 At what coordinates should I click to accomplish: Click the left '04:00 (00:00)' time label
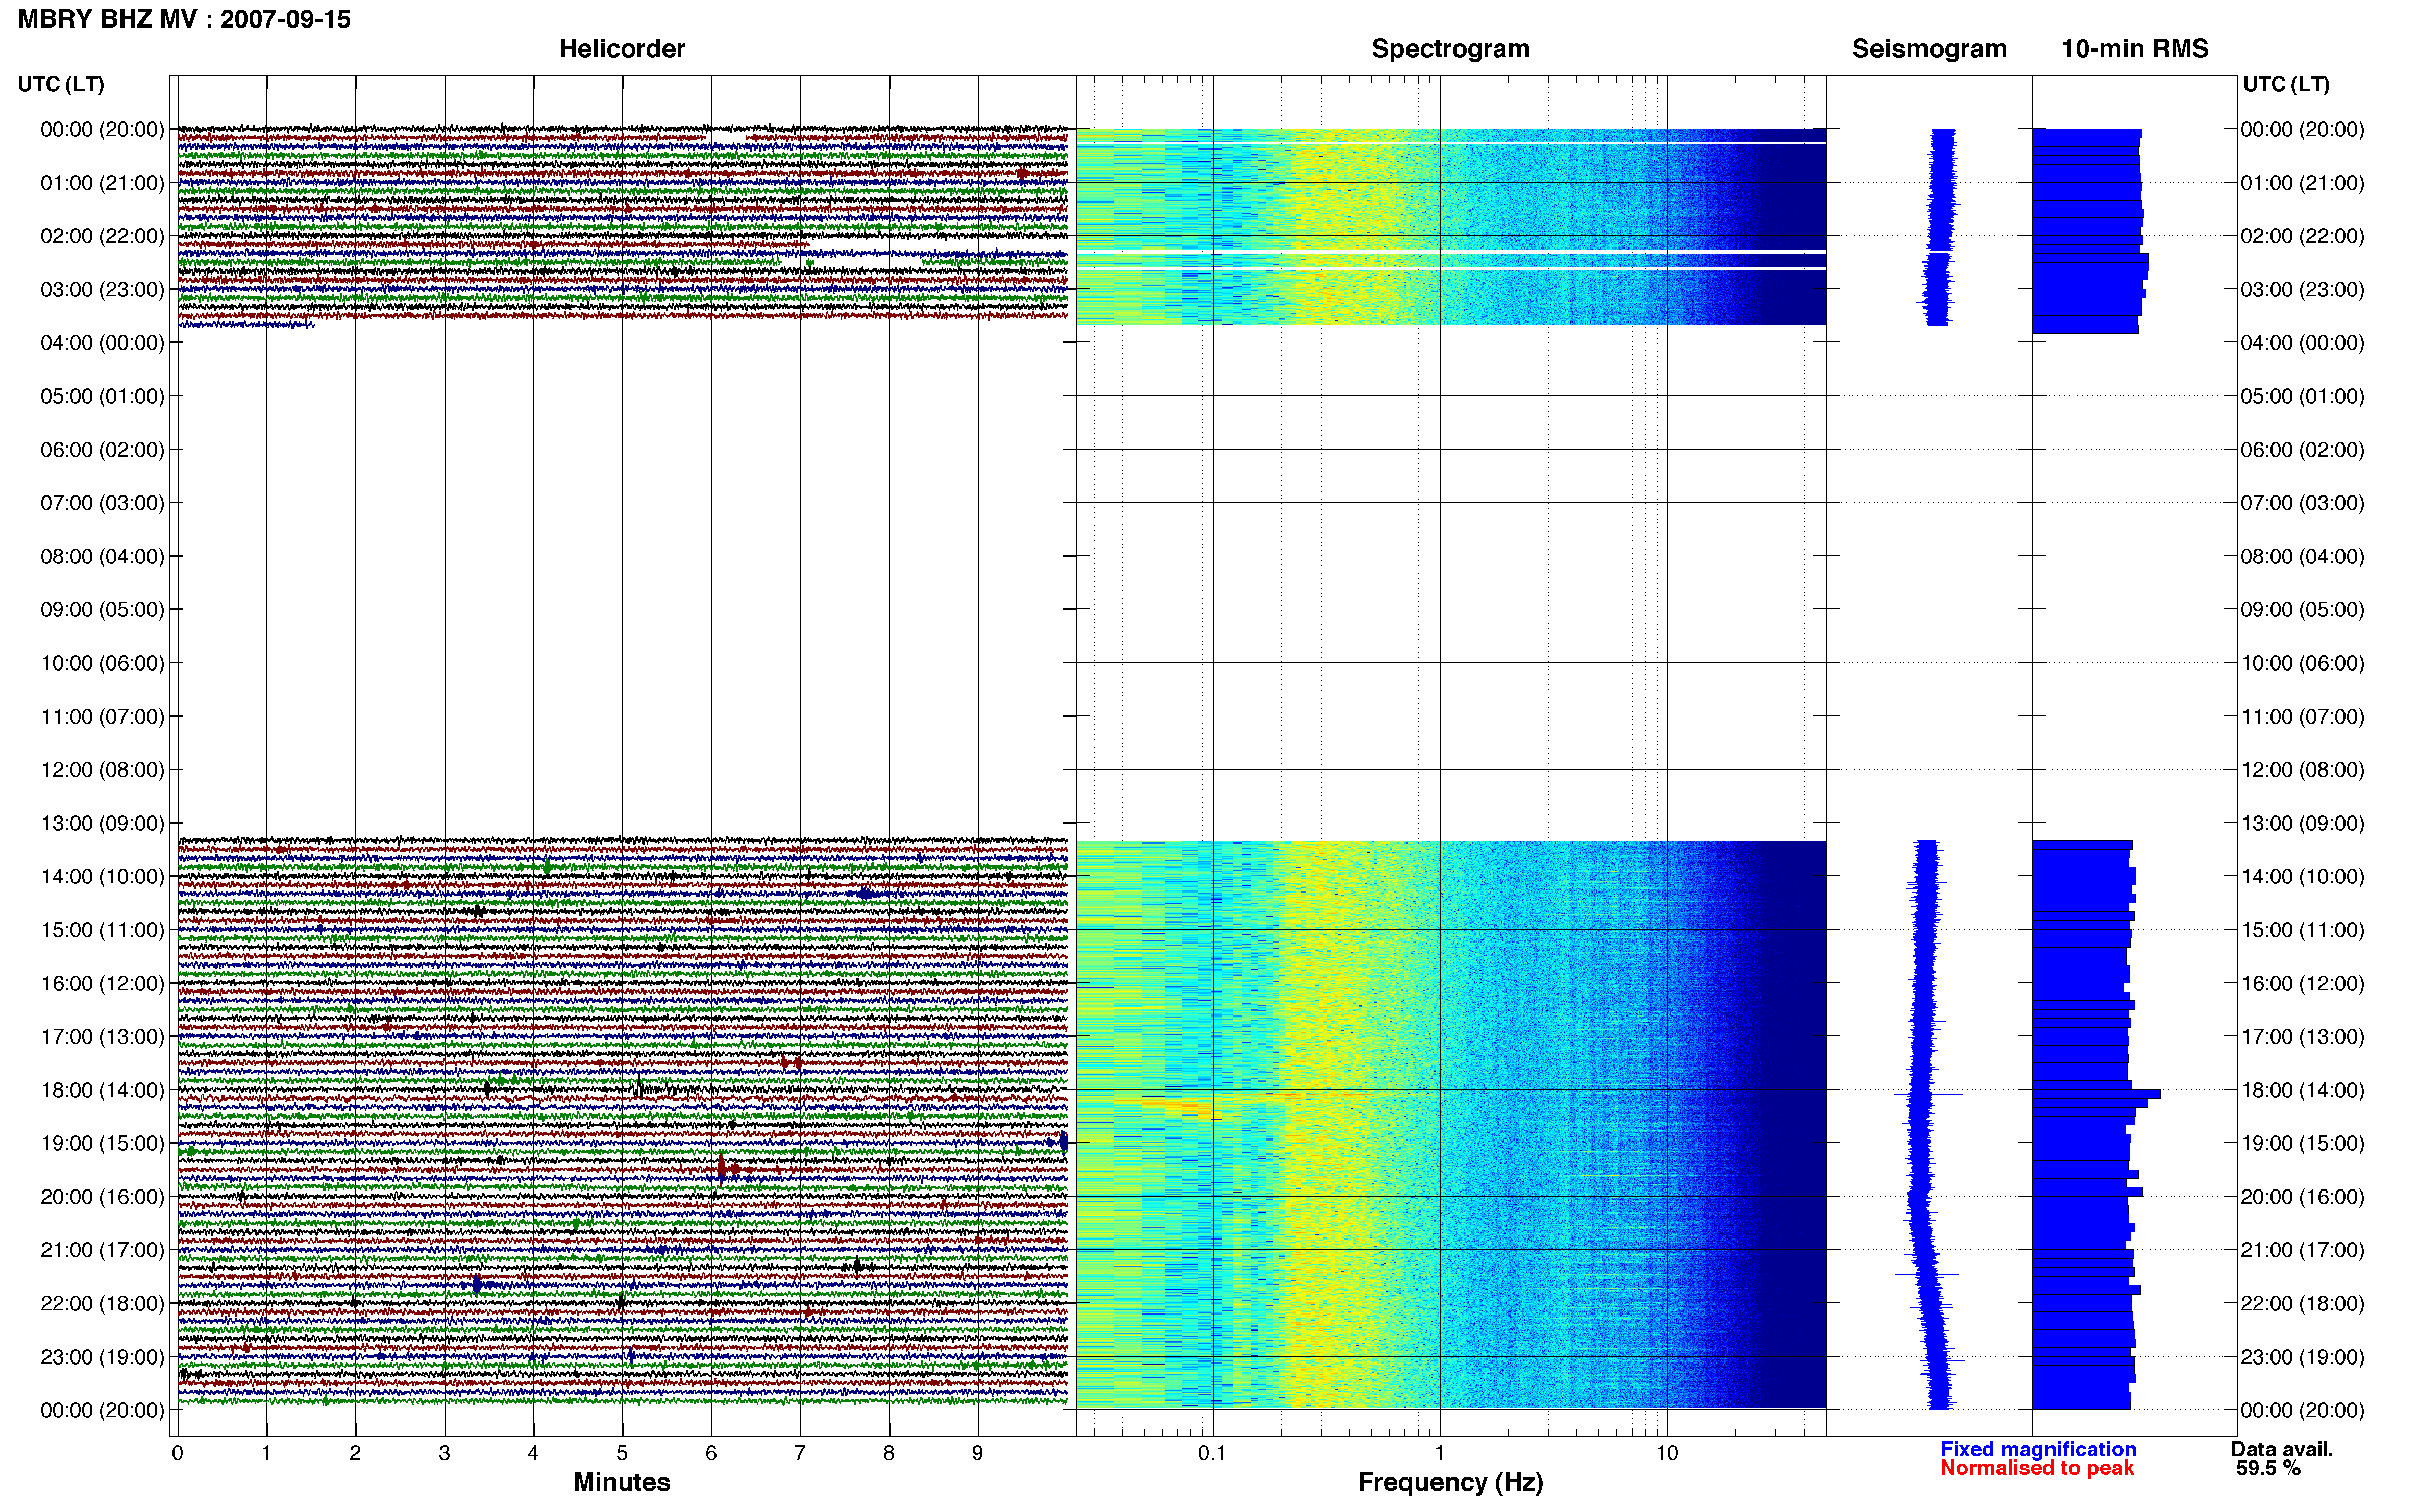(x=102, y=343)
